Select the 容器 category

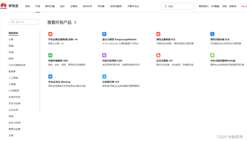pyautogui.click(x=11, y=46)
